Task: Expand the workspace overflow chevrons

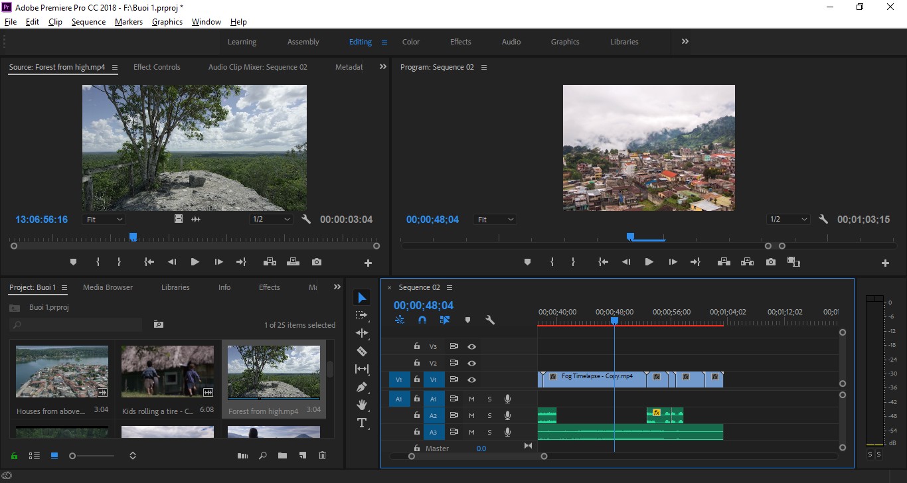Action: click(685, 41)
